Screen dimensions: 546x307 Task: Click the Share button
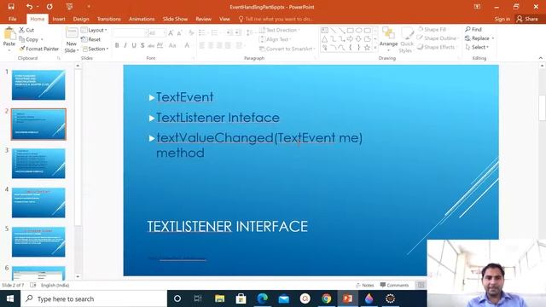pyautogui.click(x=527, y=19)
